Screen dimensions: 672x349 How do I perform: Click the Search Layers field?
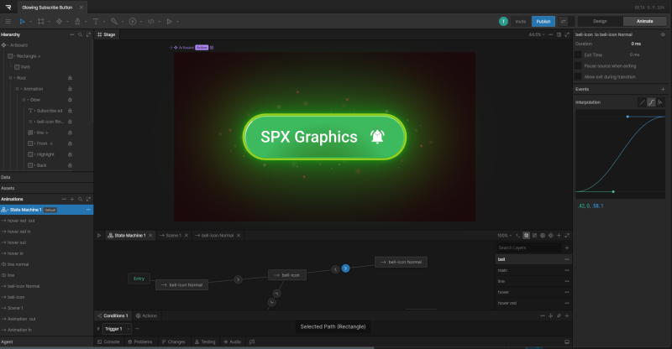tap(528, 247)
